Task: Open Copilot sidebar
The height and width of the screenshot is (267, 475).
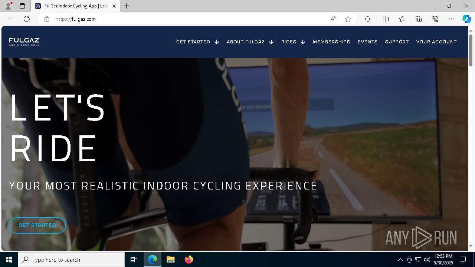Action: pyautogui.click(x=466, y=19)
